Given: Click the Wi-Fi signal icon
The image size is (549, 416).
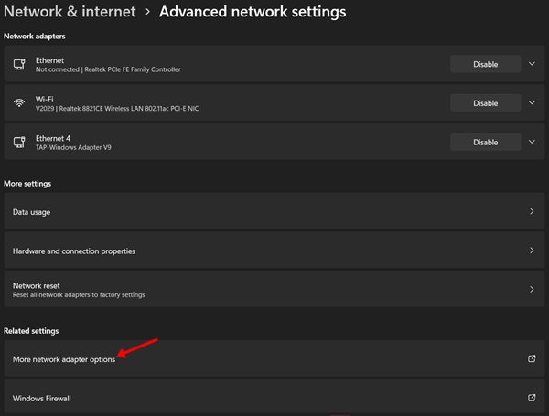Looking at the screenshot, I should 19,103.
